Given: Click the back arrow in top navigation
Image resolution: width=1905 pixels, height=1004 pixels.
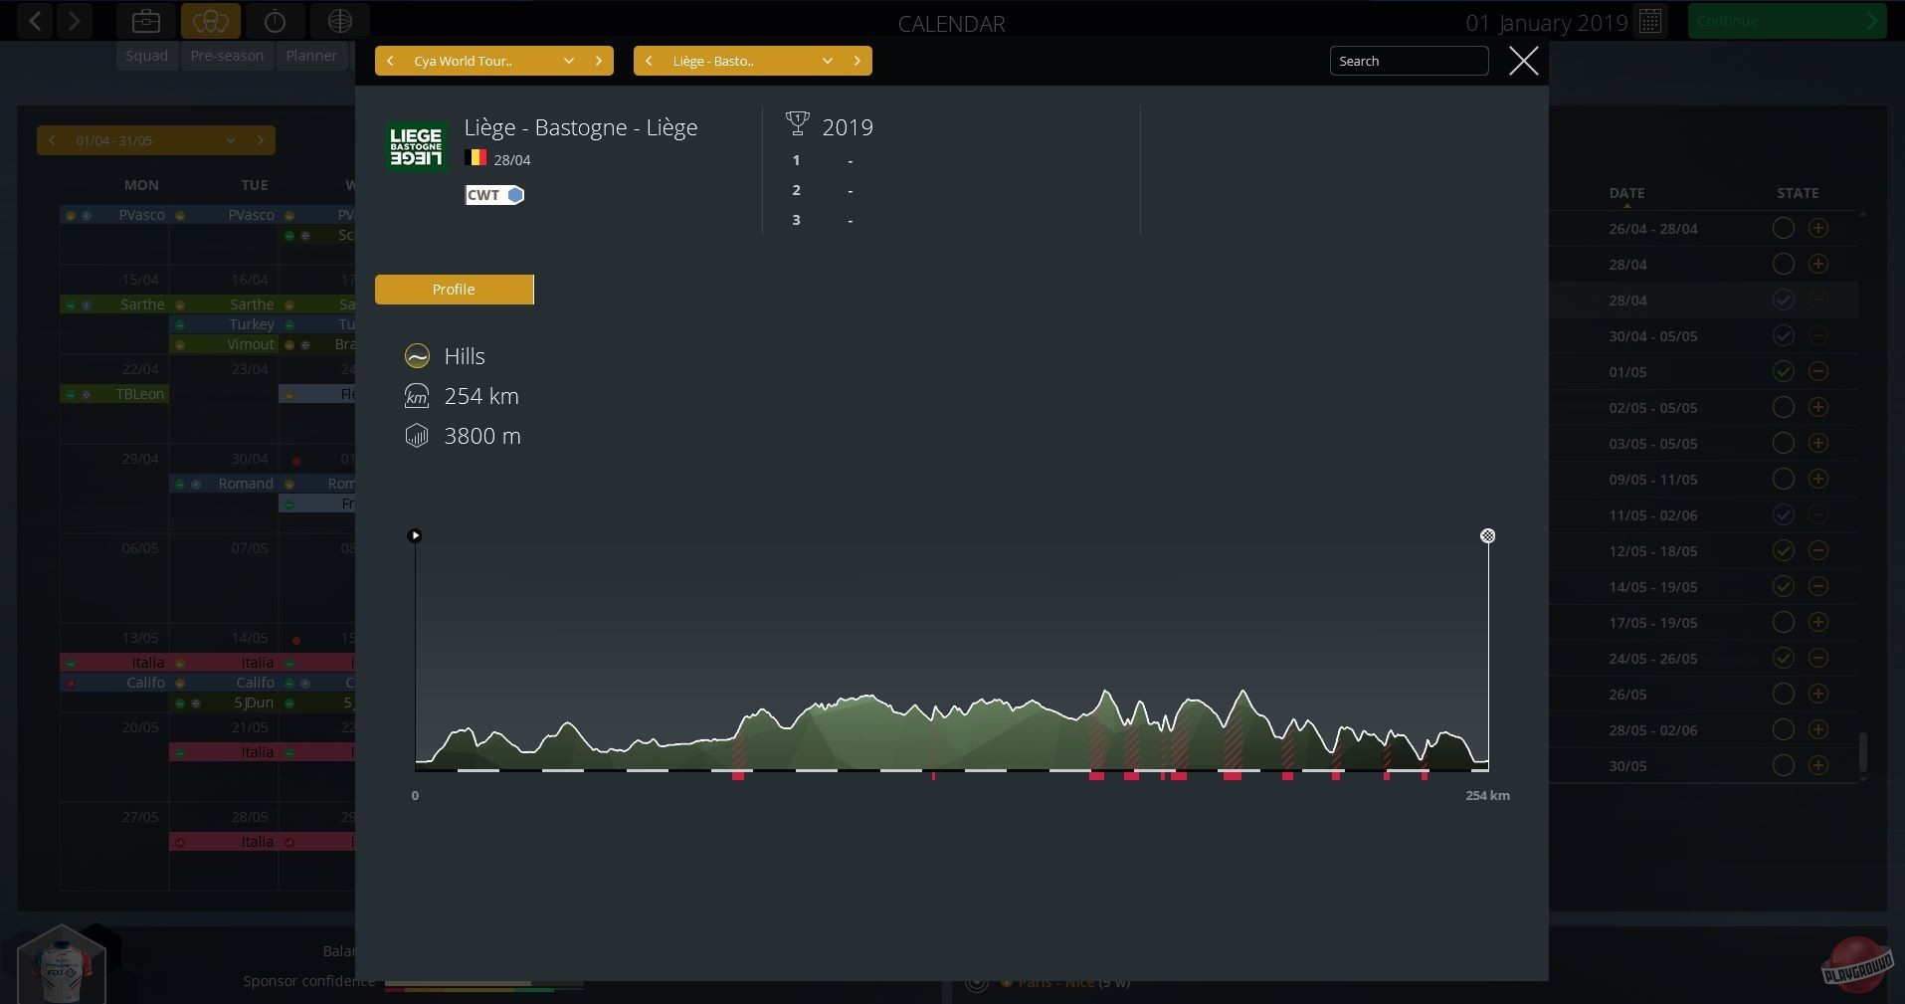Looking at the screenshot, I should click(x=36, y=21).
